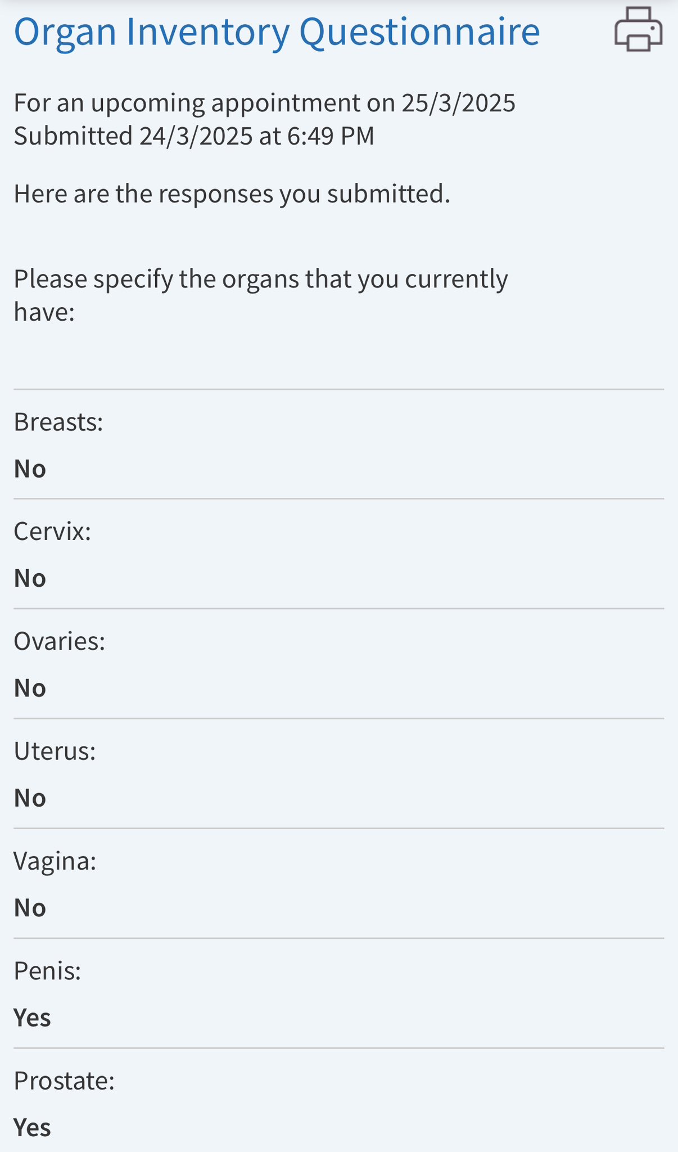Click the upcoming appointment date line
This screenshot has width=678, height=1152.
(264, 103)
